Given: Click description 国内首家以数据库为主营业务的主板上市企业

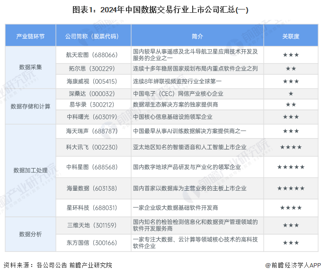Looking at the screenshot, I should (189, 188).
